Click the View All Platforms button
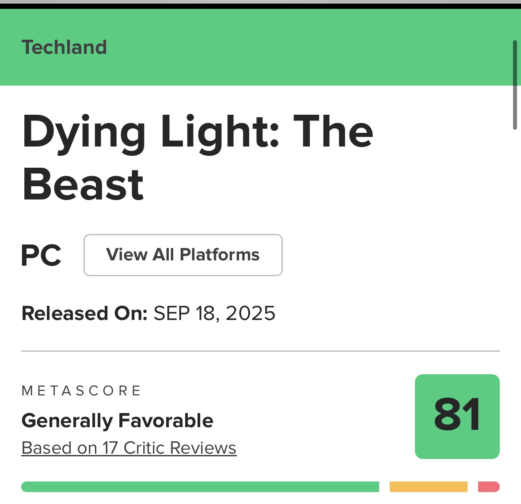Viewport: 521px width, 504px height. (183, 255)
